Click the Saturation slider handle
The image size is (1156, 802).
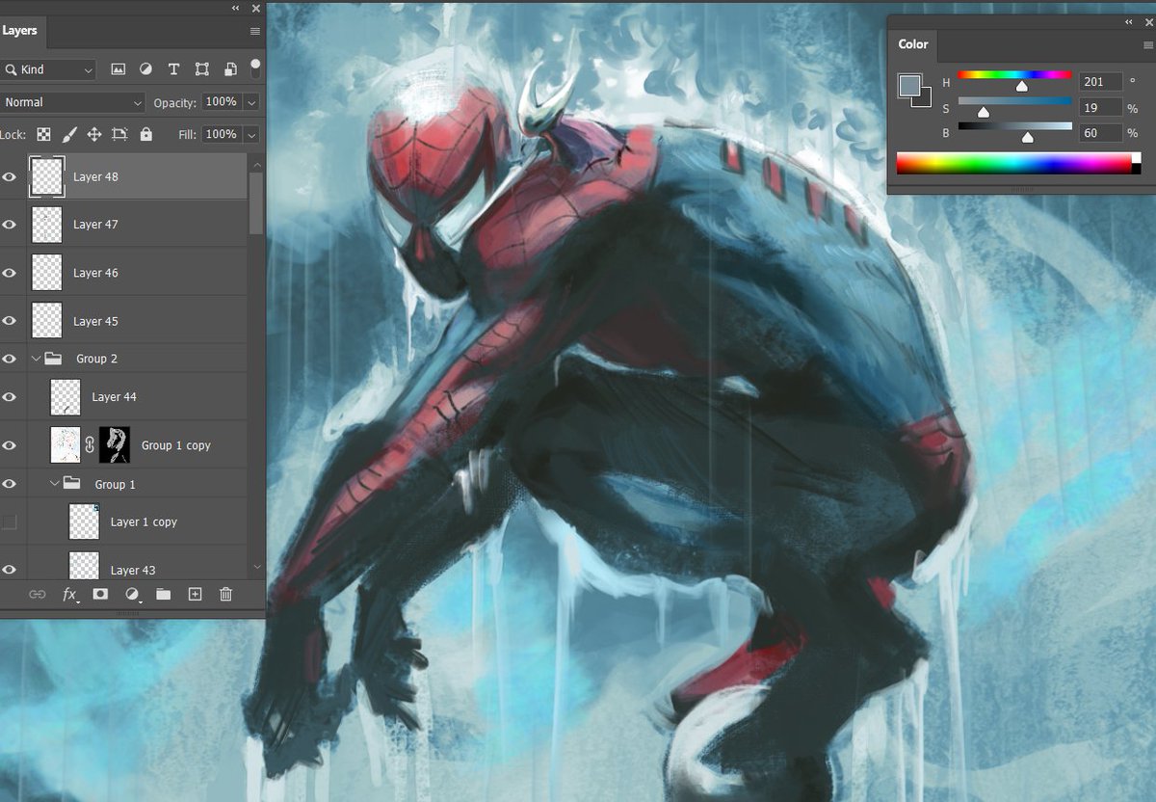click(x=984, y=112)
